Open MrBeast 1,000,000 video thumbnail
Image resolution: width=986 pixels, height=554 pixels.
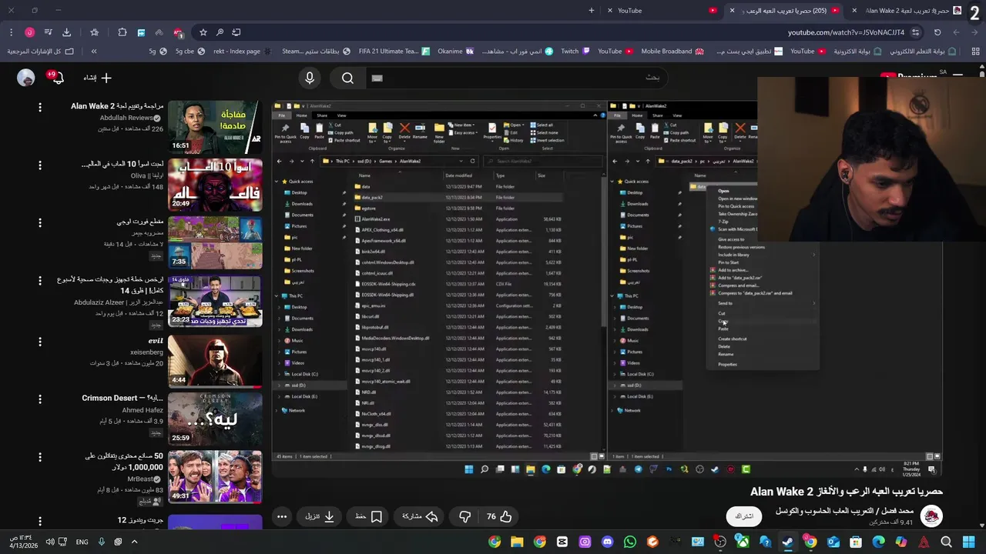(215, 476)
